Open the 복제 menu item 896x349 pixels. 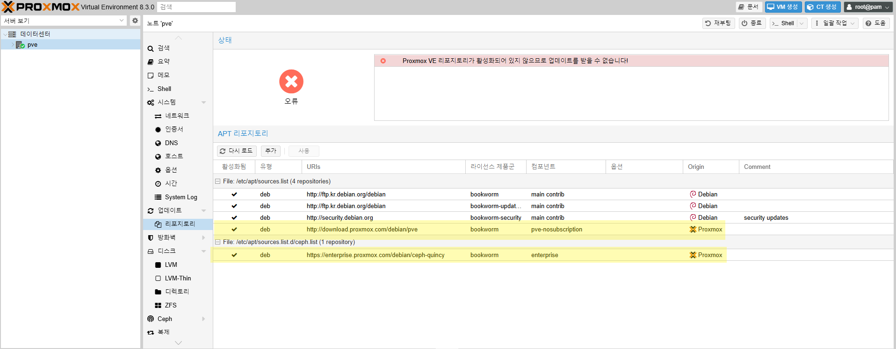click(x=178, y=332)
